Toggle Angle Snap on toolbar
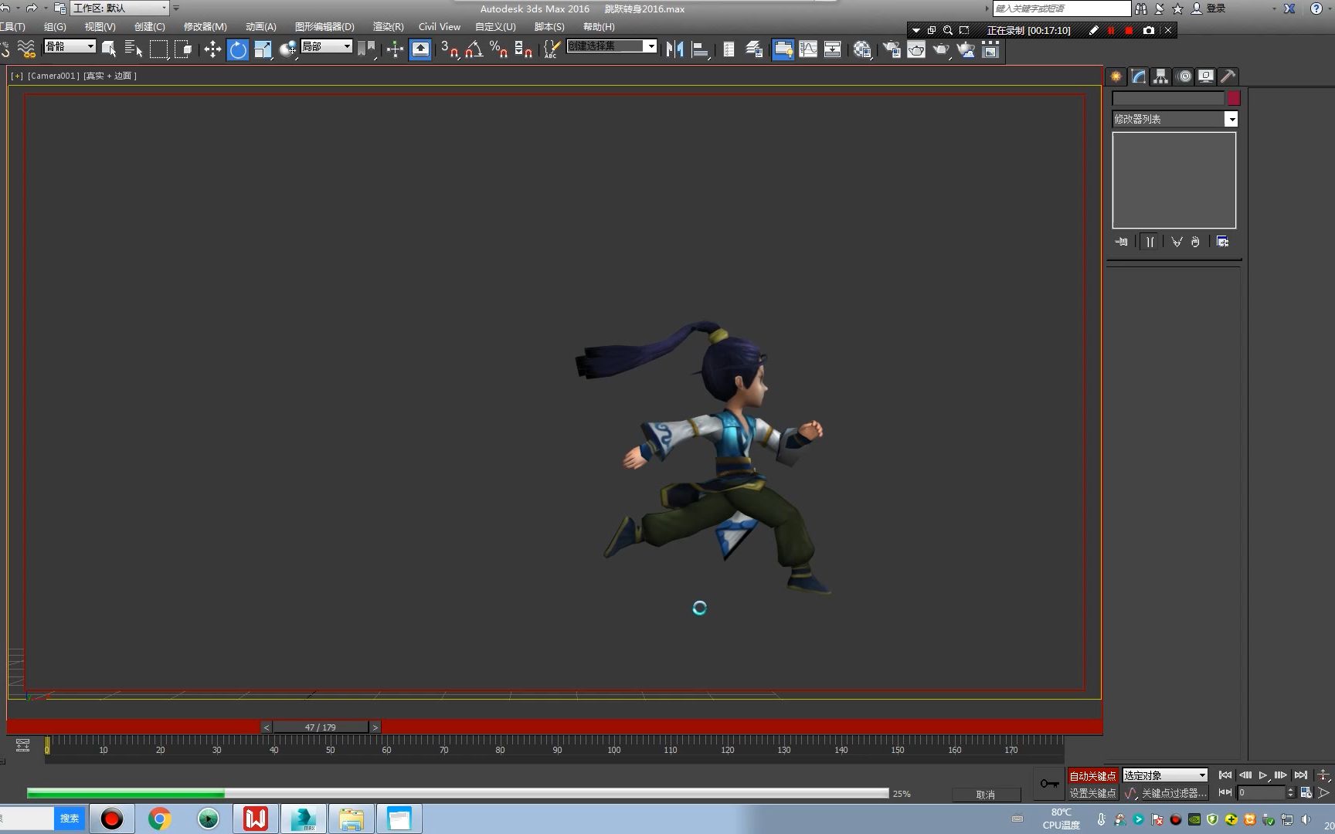Screen dimensions: 1335x834 tap(474, 50)
